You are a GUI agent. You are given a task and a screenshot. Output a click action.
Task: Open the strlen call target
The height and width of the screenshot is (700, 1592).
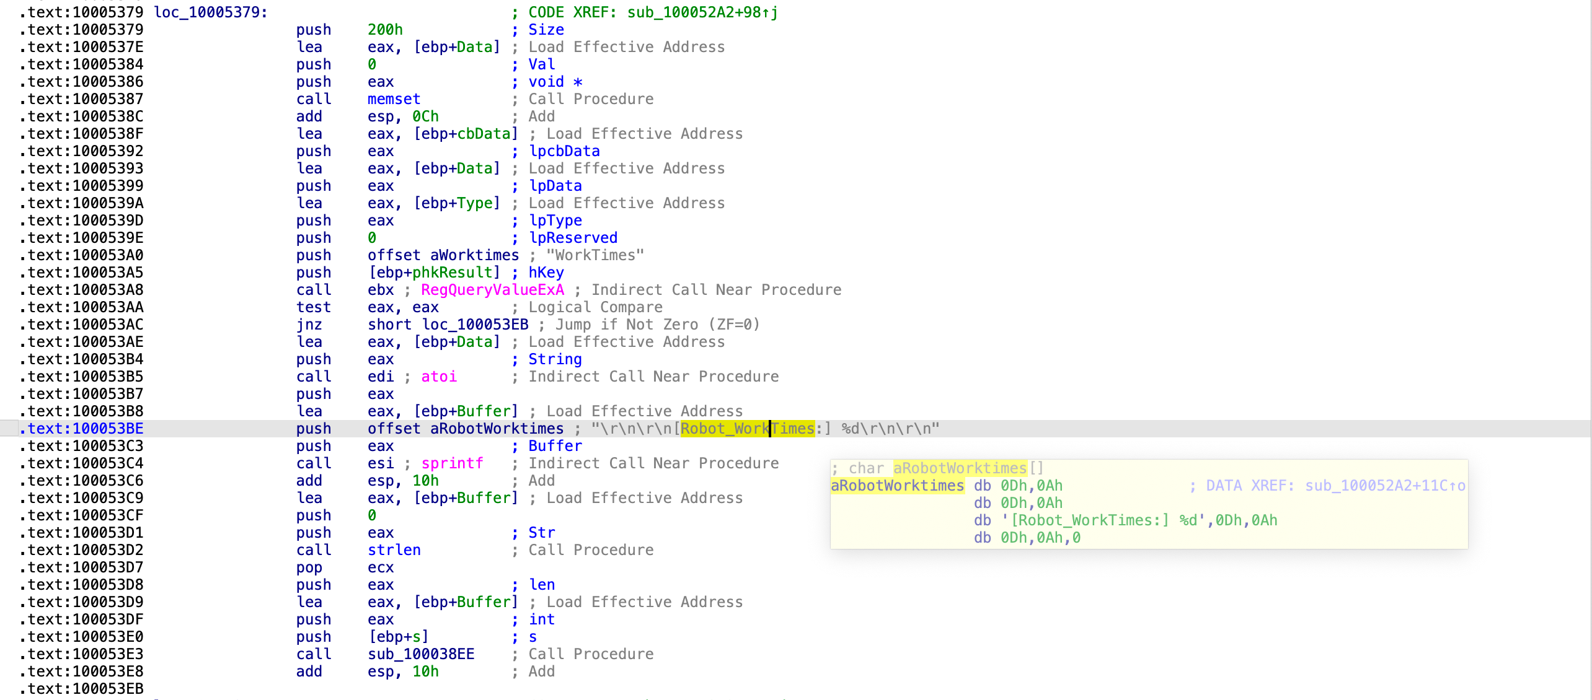coord(394,550)
